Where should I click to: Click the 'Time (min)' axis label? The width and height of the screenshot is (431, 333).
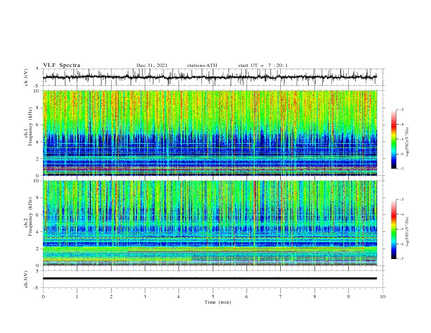(x=218, y=302)
